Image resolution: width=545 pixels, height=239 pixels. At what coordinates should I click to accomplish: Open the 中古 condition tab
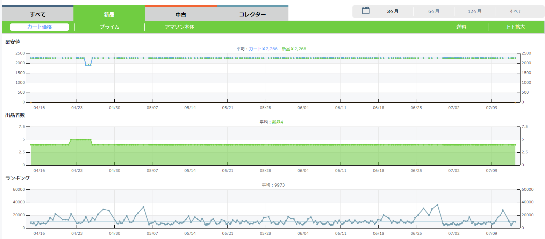tap(181, 14)
